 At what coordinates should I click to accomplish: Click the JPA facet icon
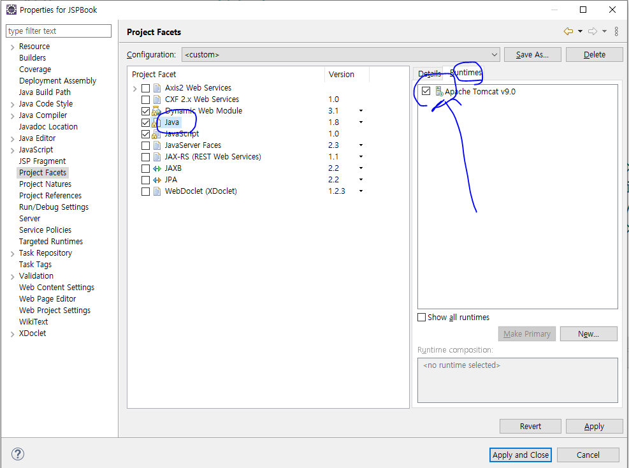pos(157,180)
